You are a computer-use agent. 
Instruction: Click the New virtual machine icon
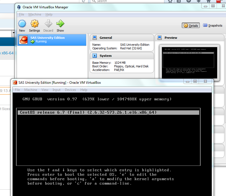[x=22, y=24]
